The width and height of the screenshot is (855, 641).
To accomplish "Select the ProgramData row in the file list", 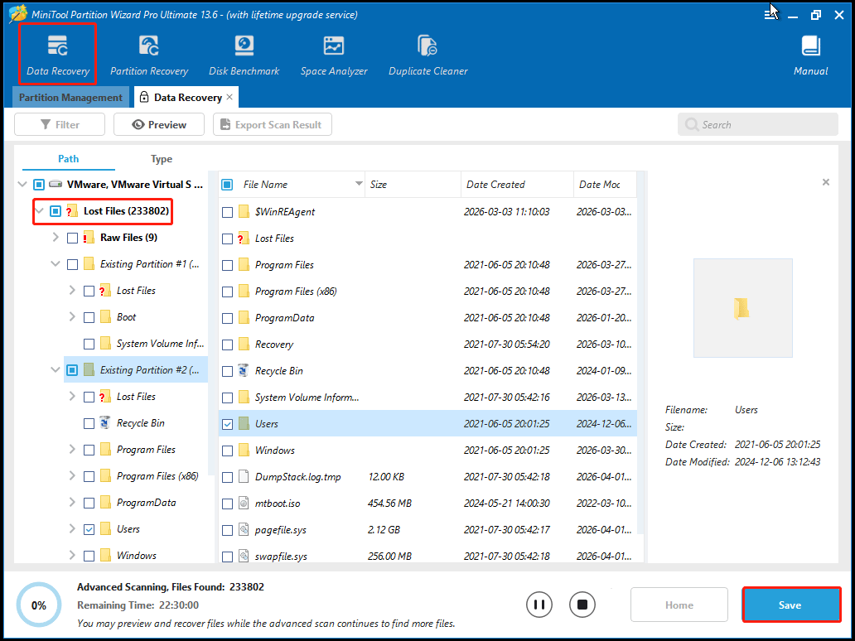I will coord(427,318).
